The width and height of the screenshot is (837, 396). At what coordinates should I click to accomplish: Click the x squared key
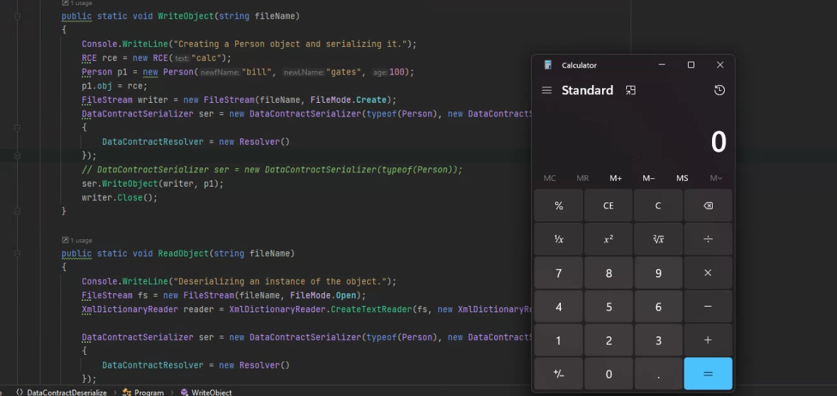608,239
